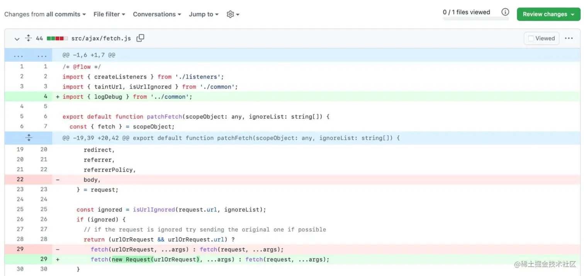Open the Jump to dropdown

(x=204, y=14)
